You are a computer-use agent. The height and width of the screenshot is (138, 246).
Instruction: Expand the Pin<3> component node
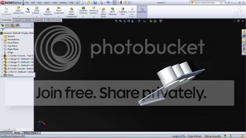coord(2,72)
